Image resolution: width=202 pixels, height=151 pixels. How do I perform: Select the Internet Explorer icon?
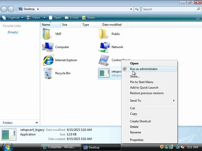point(48,60)
